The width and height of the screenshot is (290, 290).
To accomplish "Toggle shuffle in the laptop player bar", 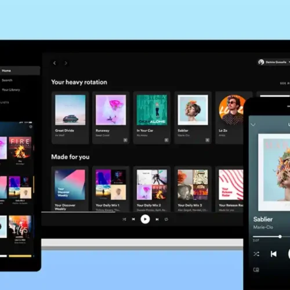I will point(124,219).
